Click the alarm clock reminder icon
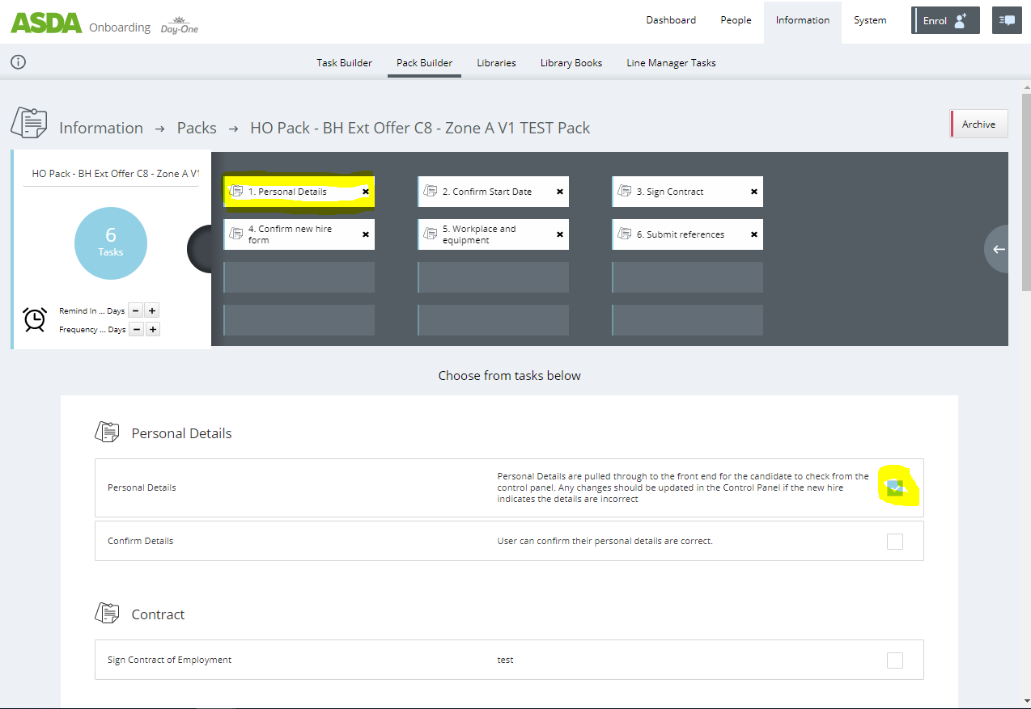The width and height of the screenshot is (1031, 709). pyautogui.click(x=35, y=319)
